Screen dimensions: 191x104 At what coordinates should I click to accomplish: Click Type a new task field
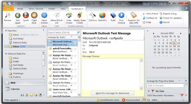[x=165, y=85]
